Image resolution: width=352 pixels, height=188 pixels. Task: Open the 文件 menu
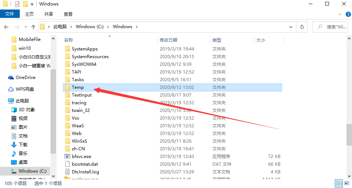click(10, 14)
